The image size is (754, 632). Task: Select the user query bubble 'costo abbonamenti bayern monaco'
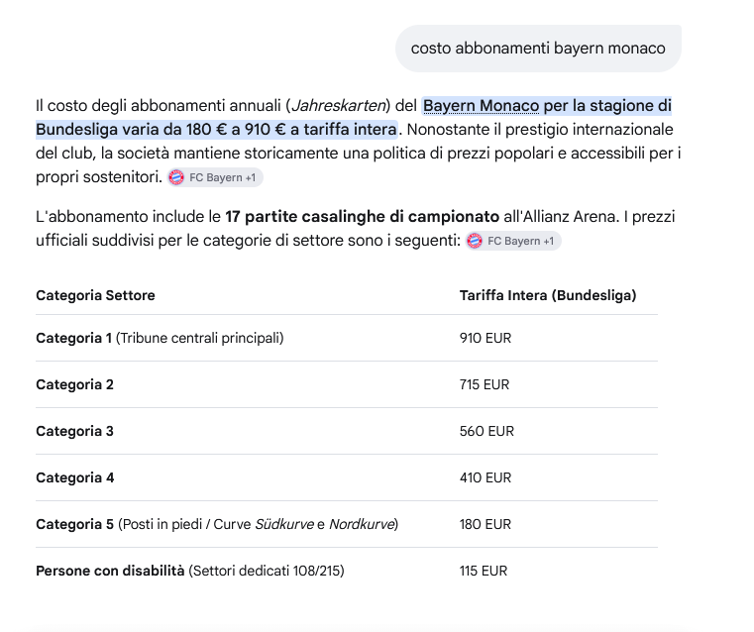point(538,49)
